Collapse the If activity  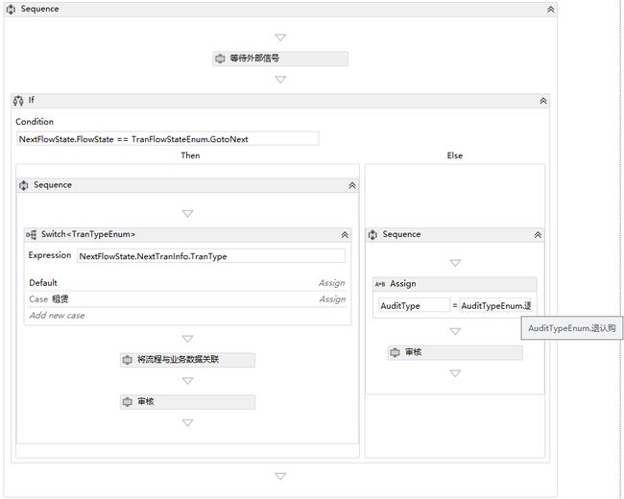[543, 101]
